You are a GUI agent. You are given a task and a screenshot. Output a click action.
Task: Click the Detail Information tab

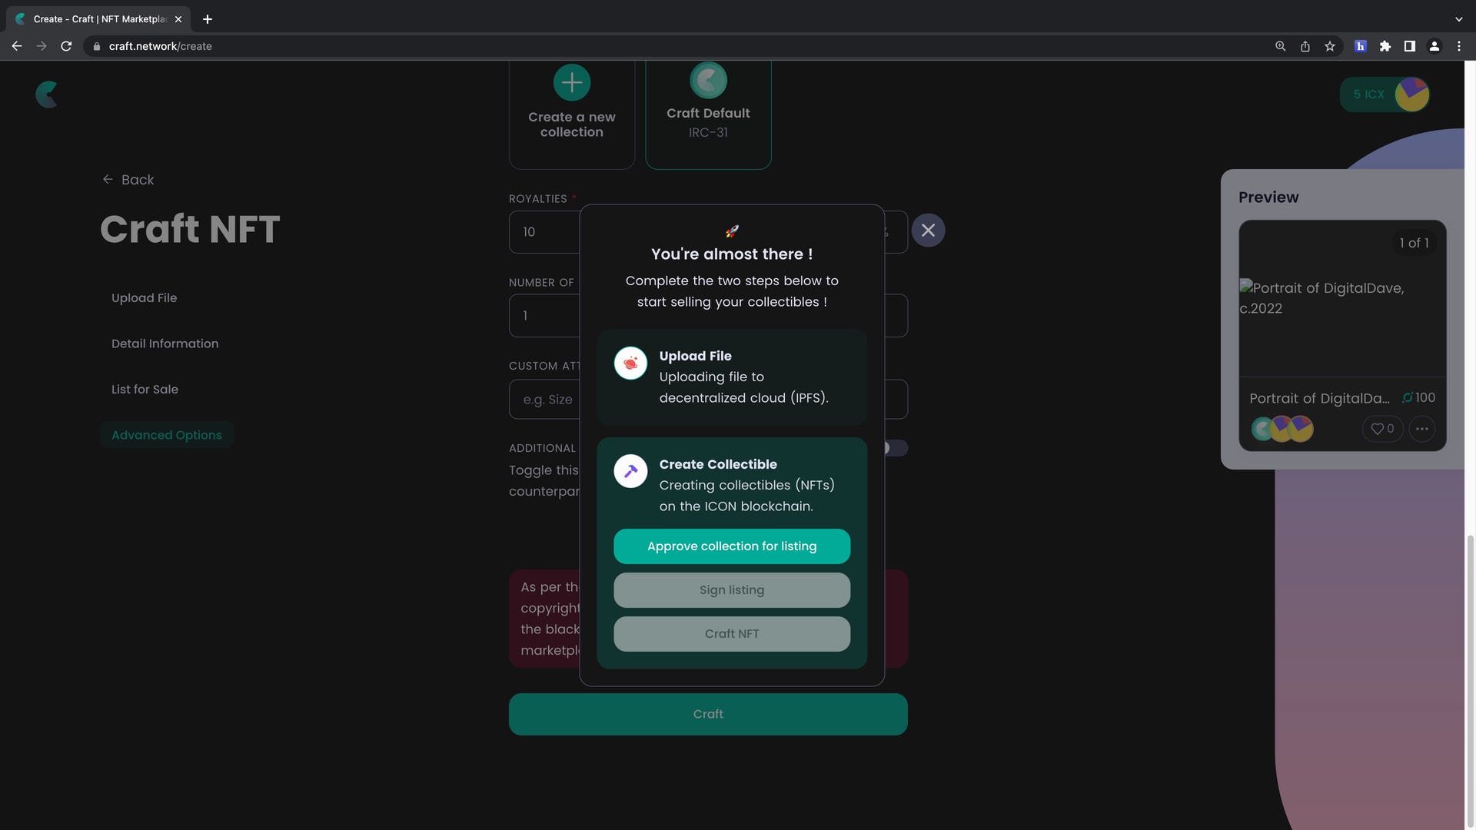coord(165,344)
